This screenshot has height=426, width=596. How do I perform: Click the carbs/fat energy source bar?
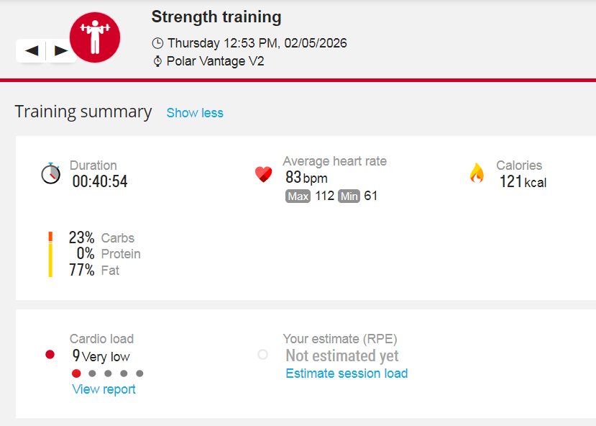coord(50,255)
